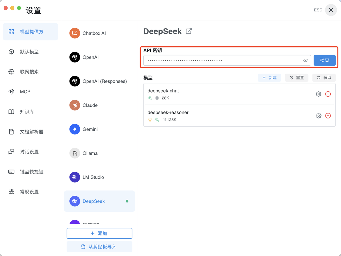Open settings gear for deepseek-chat model
The height and width of the screenshot is (256, 341).
pyautogui.click(x=318, y=94)
